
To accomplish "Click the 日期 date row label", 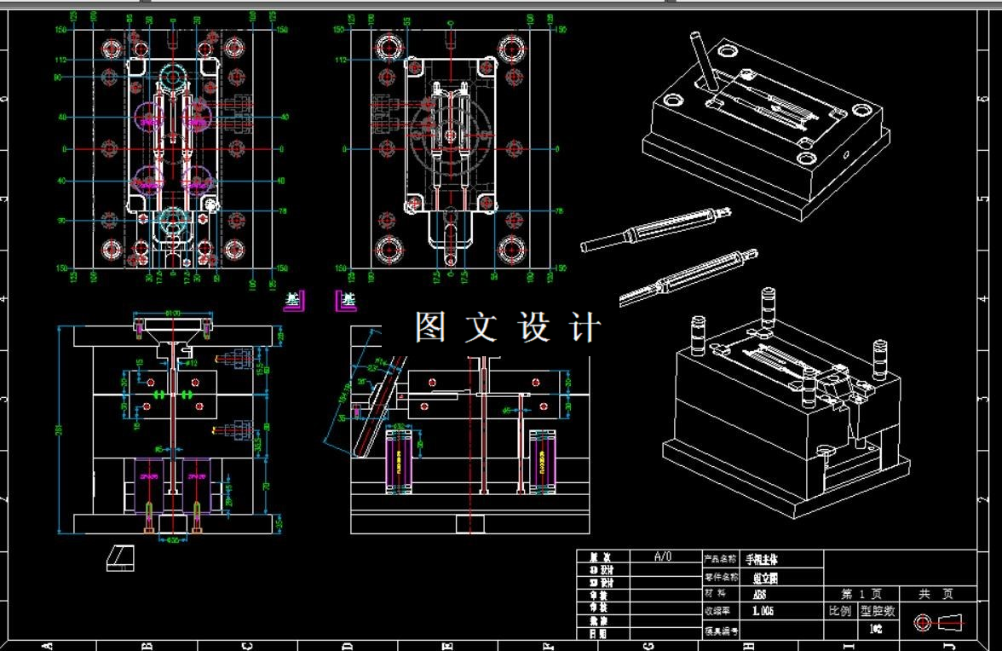I will (x=599, y=634).
